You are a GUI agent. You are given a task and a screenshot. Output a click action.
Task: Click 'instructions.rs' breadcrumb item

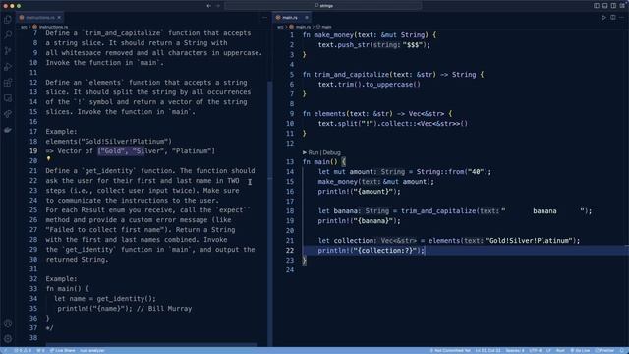tap(50, 27)
